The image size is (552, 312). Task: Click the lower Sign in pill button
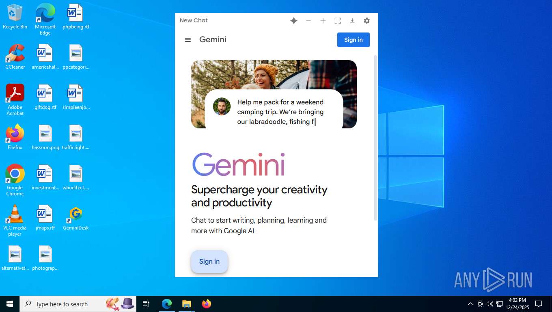tap(209, 262)
